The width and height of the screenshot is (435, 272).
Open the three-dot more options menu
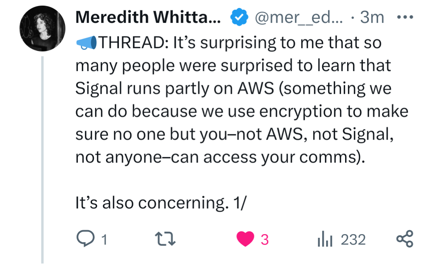tap(405, 18)
